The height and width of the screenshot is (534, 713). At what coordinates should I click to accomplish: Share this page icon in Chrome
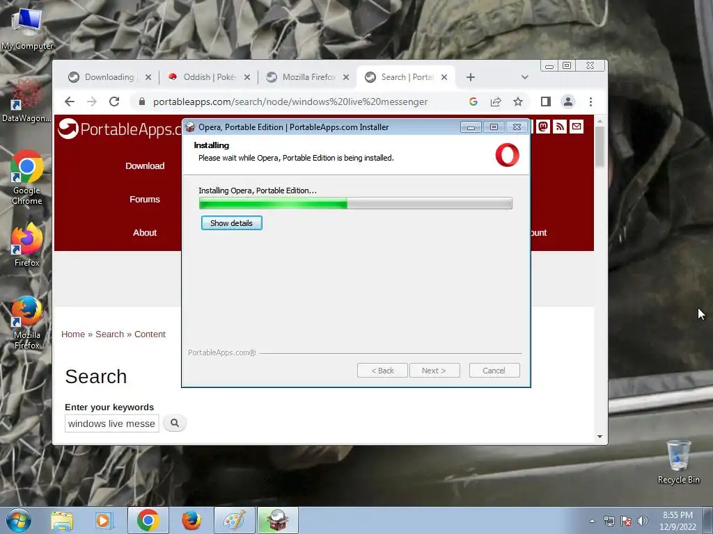tap(496, 102)
